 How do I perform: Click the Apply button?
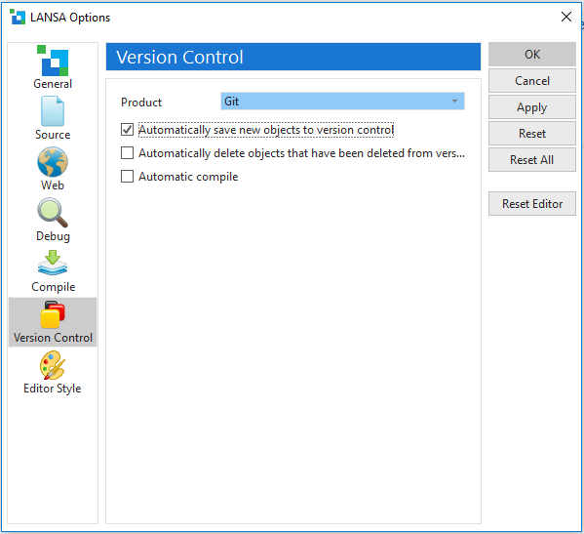click(532, 107)
